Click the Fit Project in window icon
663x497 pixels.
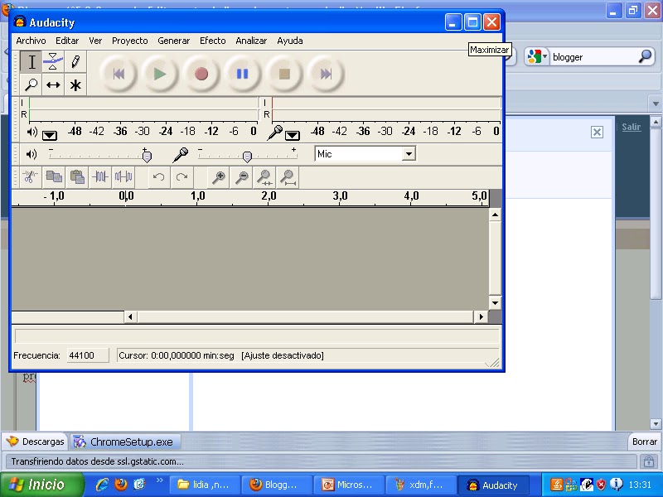pos(288,176)
